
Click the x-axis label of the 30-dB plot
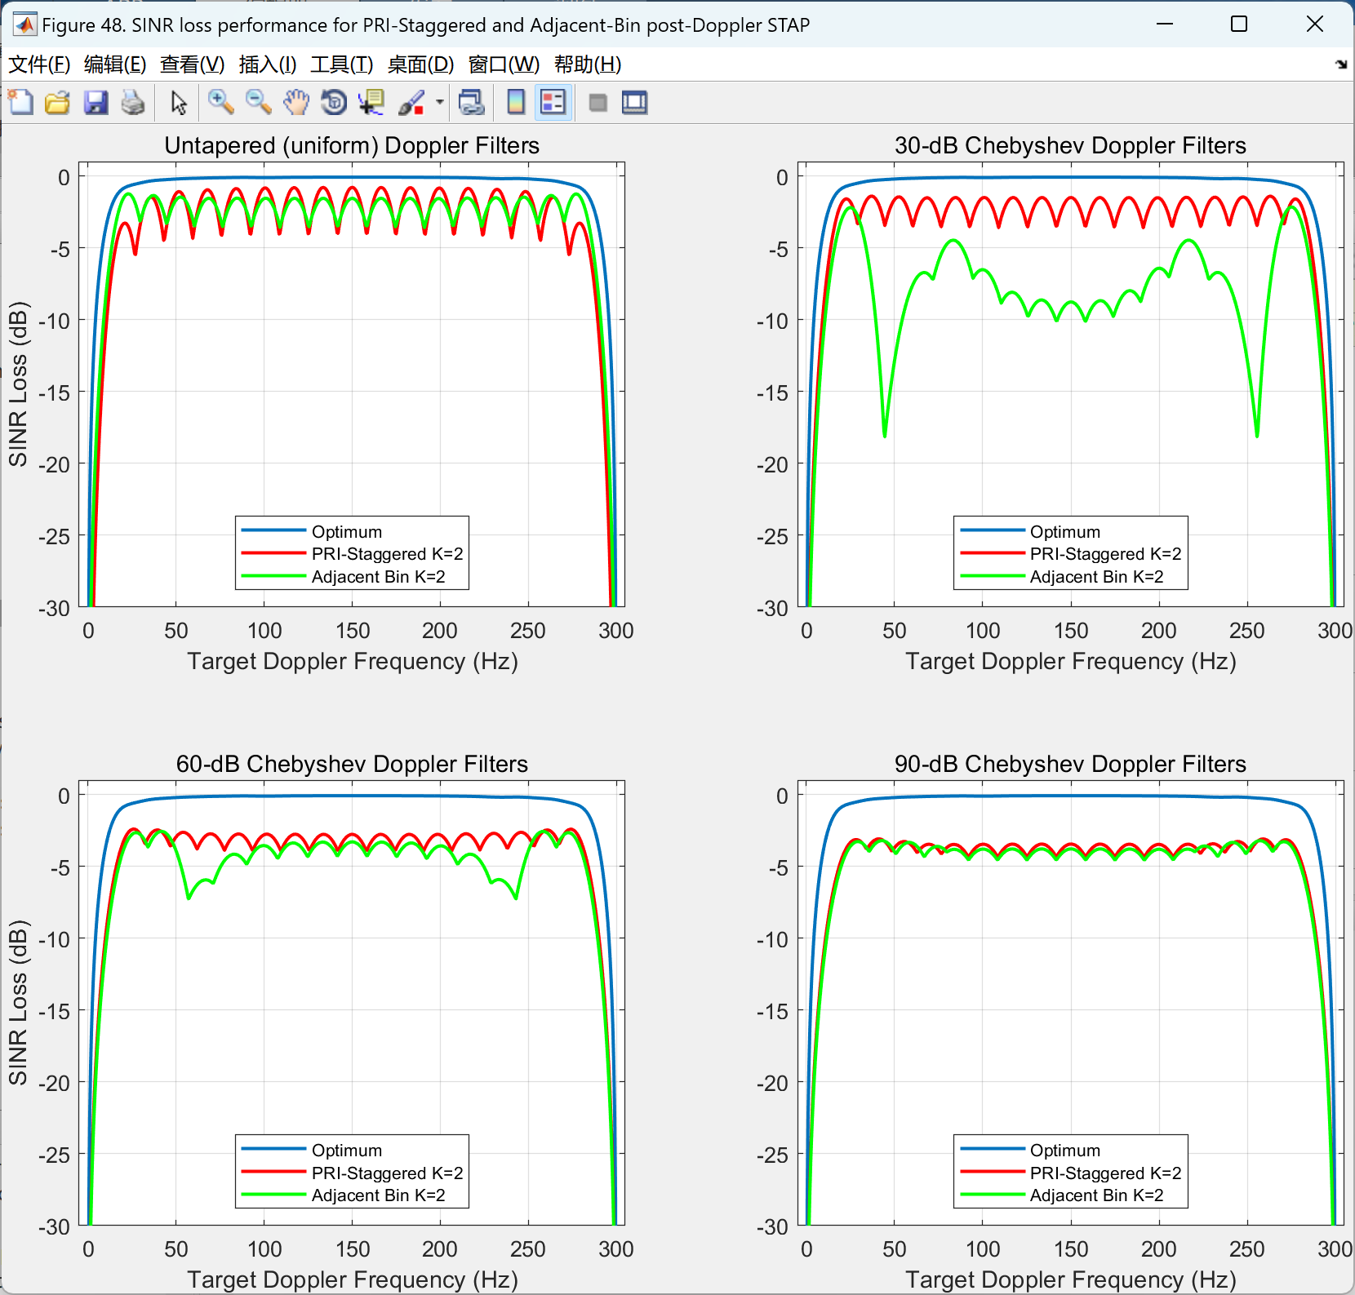1071,661
